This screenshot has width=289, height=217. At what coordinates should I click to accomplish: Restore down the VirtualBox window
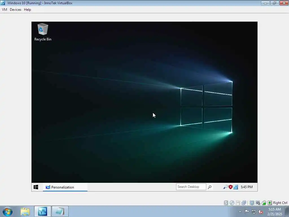[x=274, y=3]
